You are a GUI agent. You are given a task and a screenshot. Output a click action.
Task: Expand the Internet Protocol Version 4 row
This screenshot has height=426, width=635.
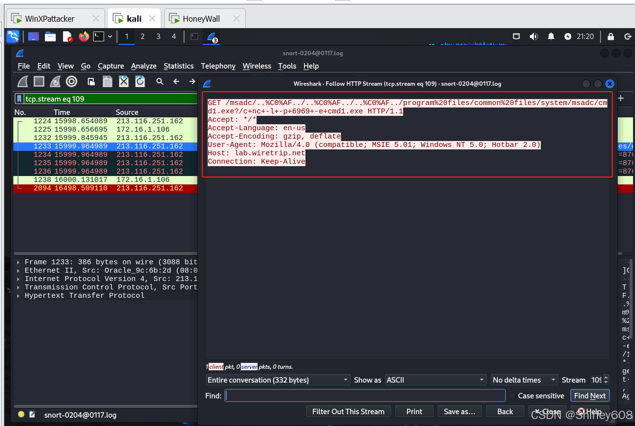19,279
